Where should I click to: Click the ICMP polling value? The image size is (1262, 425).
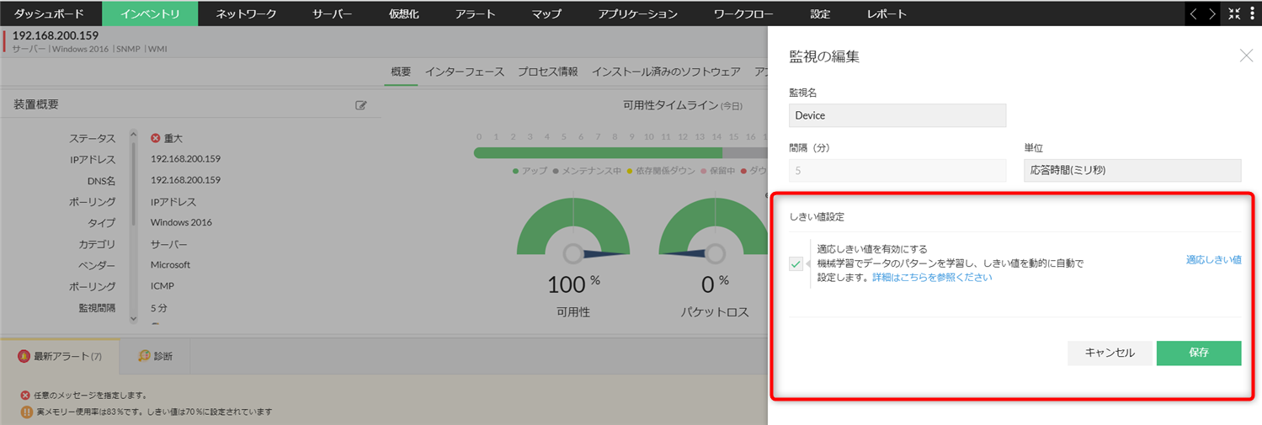click(162, 285)
